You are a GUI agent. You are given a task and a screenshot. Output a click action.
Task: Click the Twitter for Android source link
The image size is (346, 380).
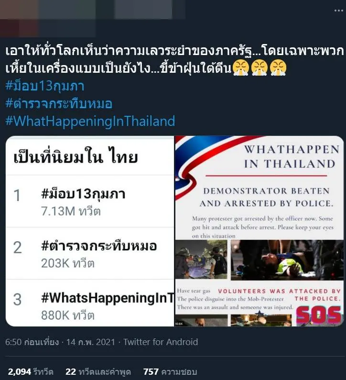(x=161, y=342)
